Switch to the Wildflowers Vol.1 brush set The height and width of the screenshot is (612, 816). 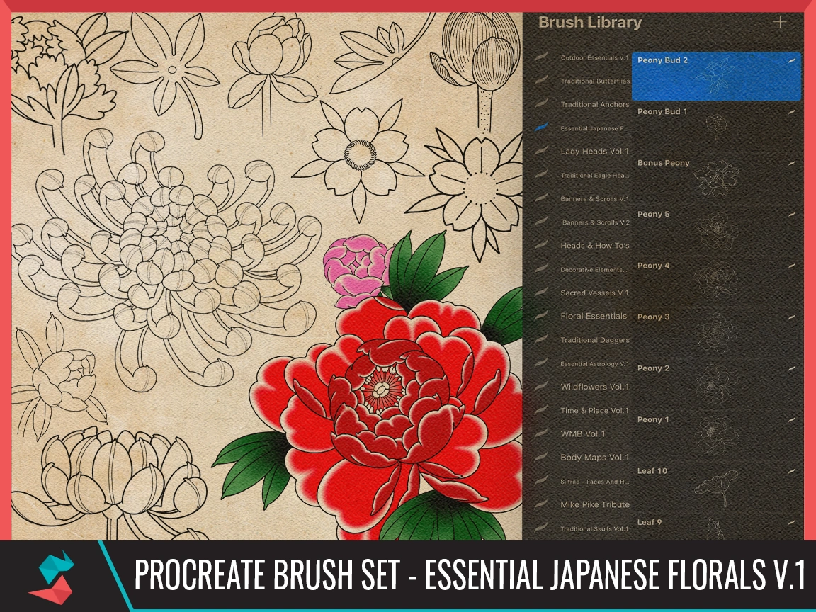[591, 387]
